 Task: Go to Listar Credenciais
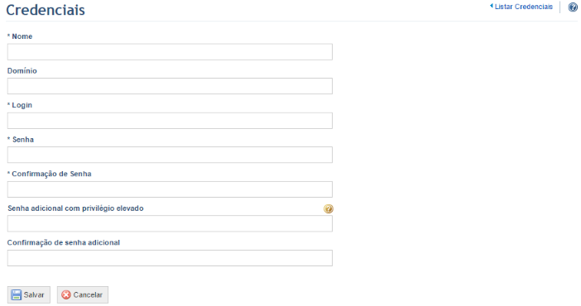click(x=524, y=7)
